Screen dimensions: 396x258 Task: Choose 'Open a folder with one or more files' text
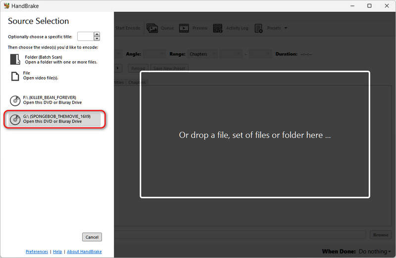click(61, 62)
